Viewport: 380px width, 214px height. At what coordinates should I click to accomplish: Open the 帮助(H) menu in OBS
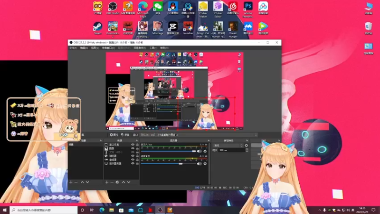click(x=164, y=48)
